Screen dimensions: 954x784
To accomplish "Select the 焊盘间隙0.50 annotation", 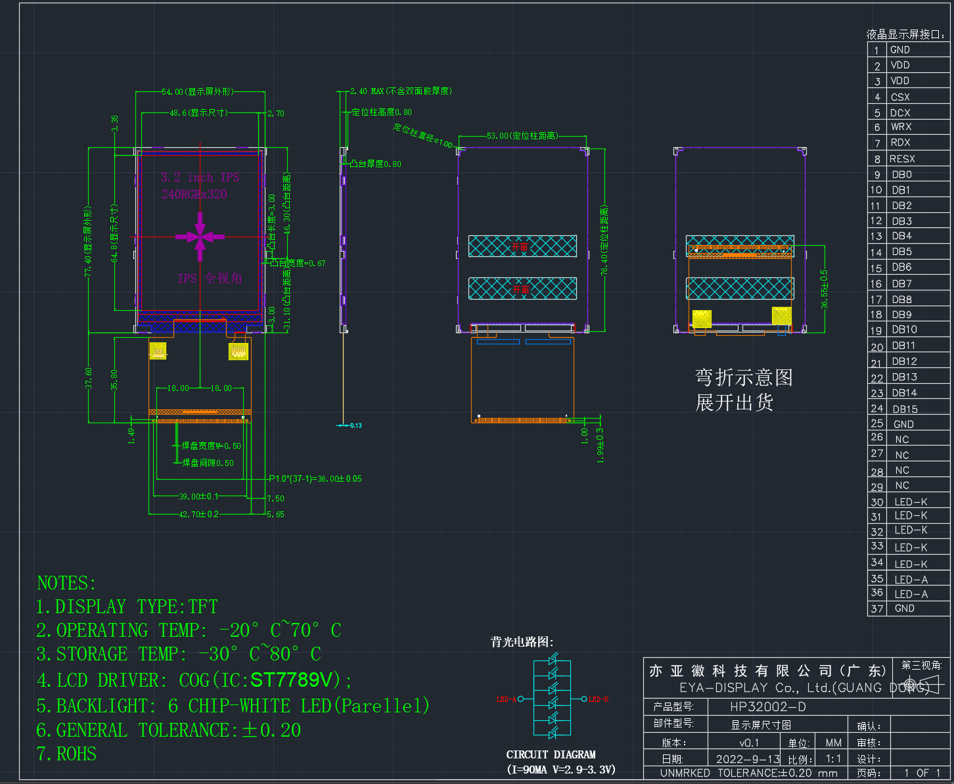I will [x=208, y=463].
